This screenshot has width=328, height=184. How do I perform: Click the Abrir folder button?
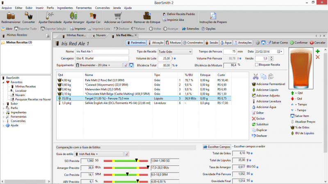(x=7, y=29)
